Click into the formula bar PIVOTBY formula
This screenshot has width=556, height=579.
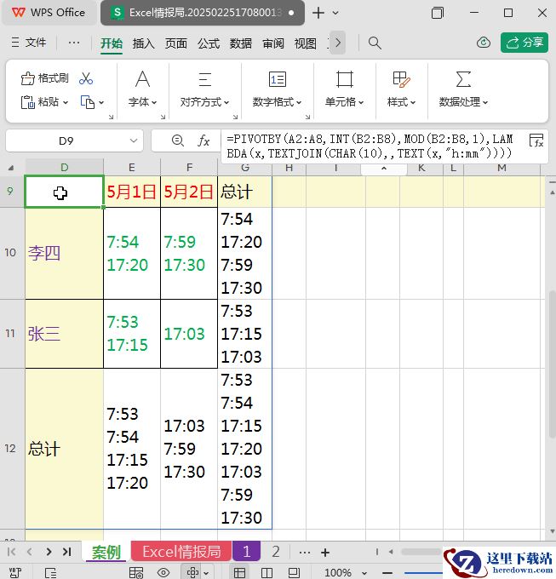[370, 146]
